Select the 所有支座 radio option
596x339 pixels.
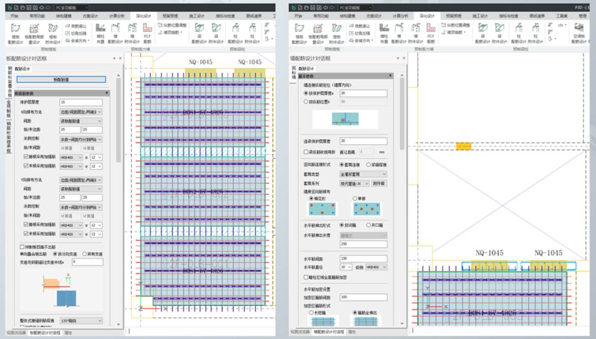coord(84,253)
